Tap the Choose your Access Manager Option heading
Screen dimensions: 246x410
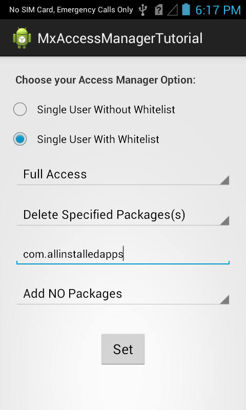[x=106, y=80]
